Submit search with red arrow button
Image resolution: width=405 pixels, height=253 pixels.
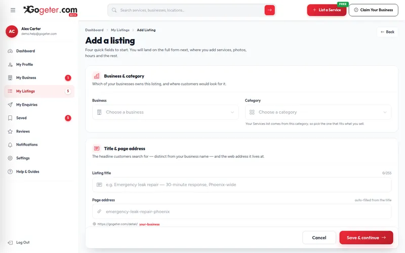pyautogui.click(x=269, y=10)
